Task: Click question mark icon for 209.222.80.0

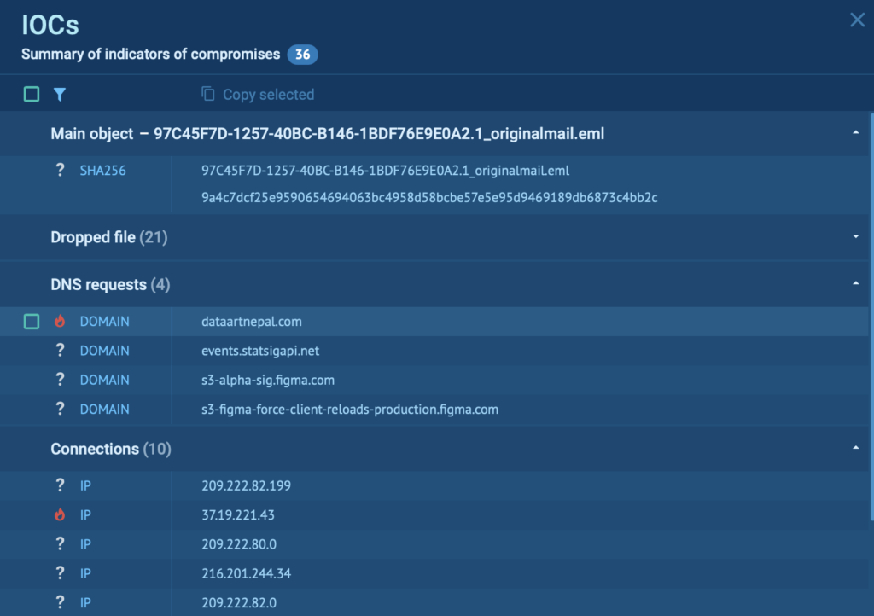Action: (x=60, y=543)
